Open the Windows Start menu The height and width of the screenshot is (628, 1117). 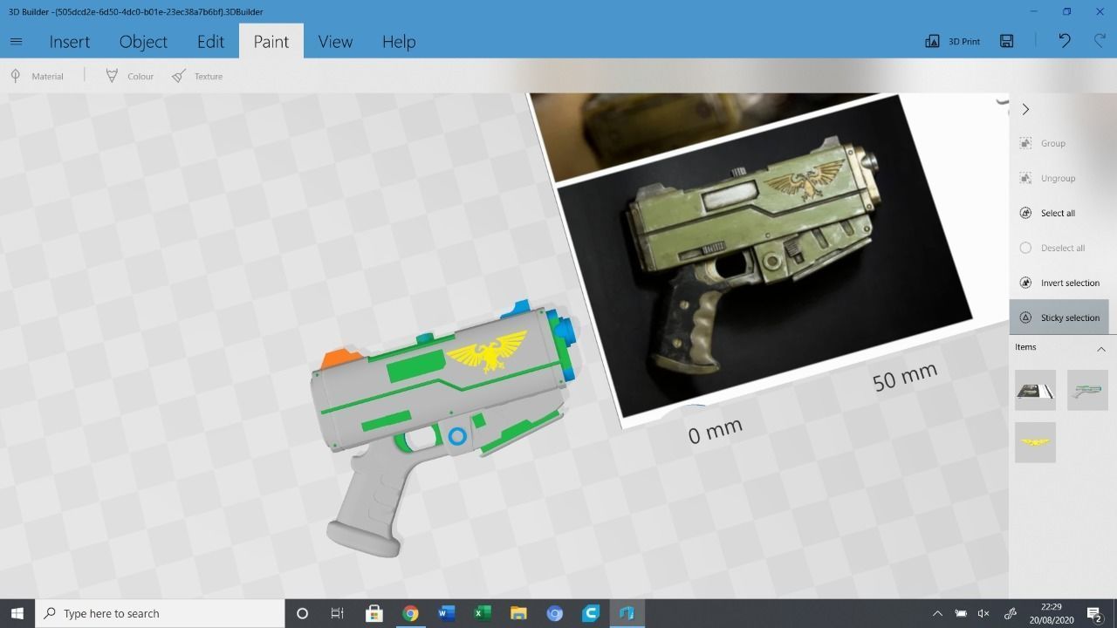(17, 613)
